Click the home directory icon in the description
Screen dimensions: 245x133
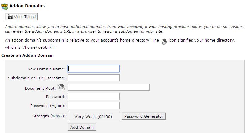click(x=163, y=42)
